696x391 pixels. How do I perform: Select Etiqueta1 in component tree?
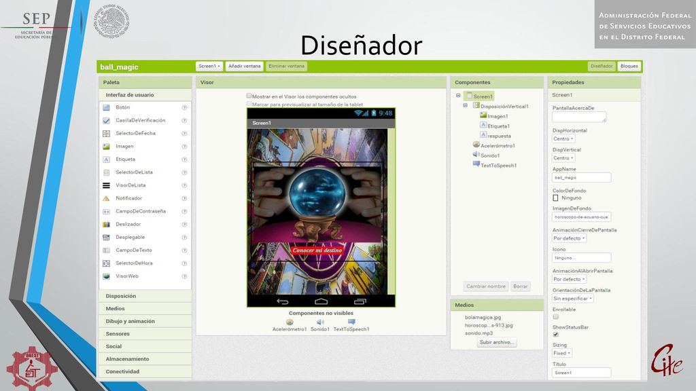coord(498,126)
